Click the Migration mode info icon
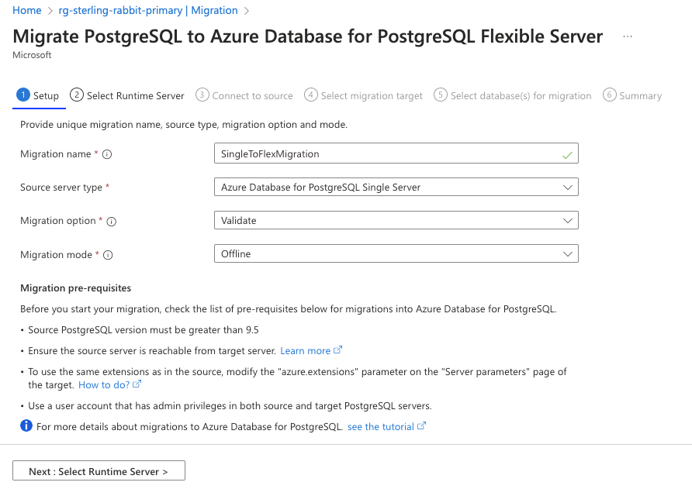 tap(108, 255)
